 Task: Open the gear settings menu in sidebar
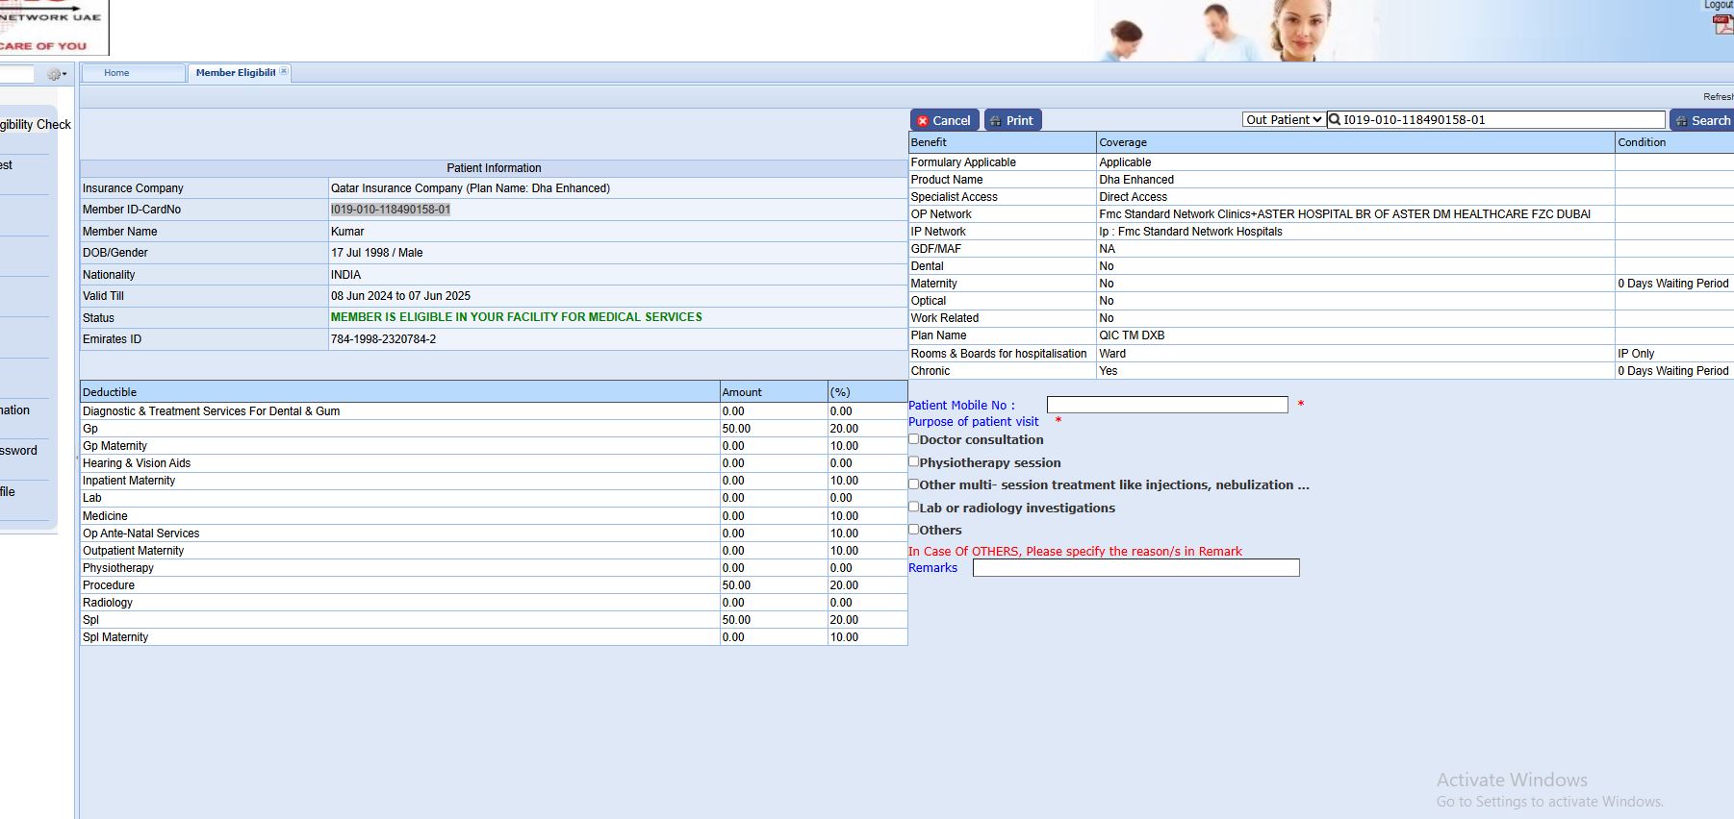pyautogui.click(x=56, y=74)
